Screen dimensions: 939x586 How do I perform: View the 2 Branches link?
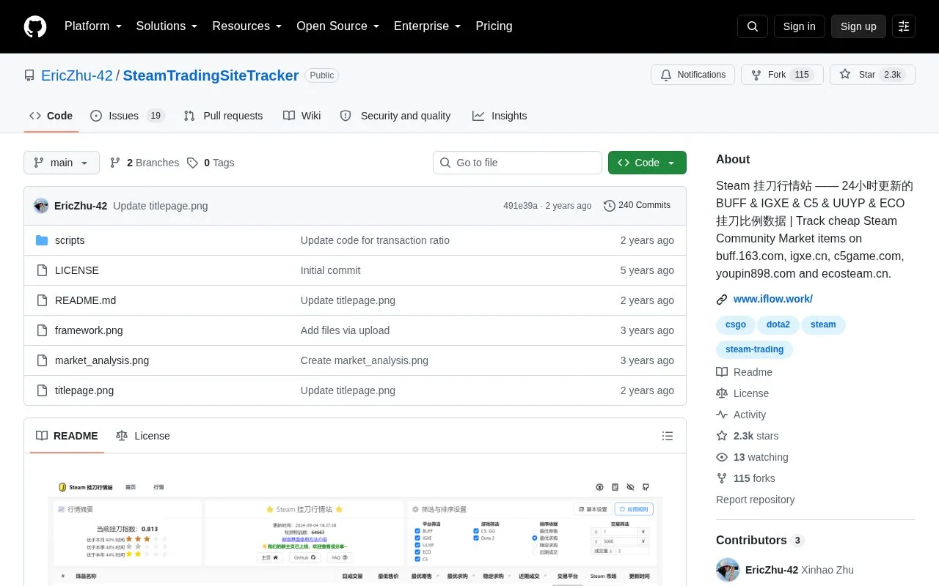145,163
